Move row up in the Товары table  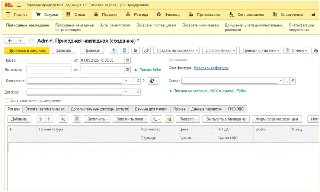pos(41,119)
